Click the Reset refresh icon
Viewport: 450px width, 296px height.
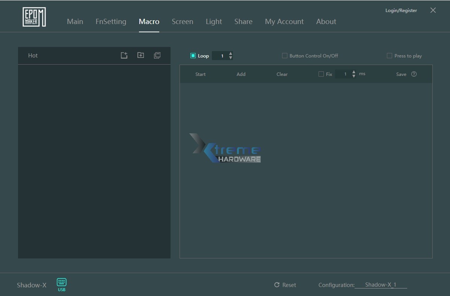pos(277,285)
